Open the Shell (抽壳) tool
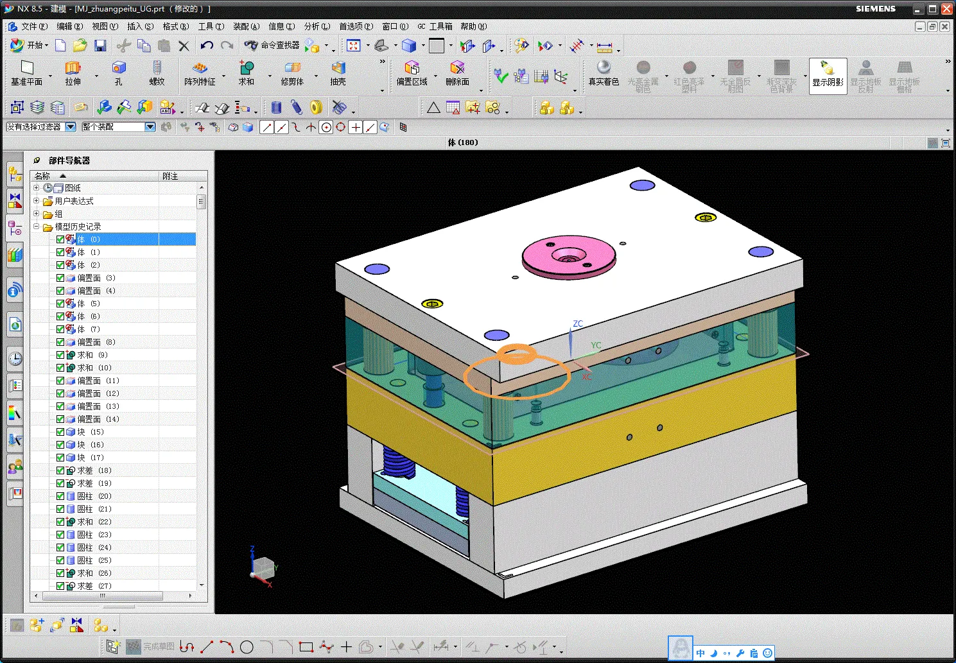956x663 pixels. pos(338,68)
